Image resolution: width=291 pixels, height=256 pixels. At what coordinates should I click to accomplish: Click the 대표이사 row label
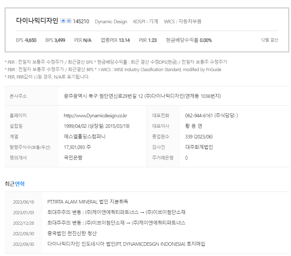(161, 126)
